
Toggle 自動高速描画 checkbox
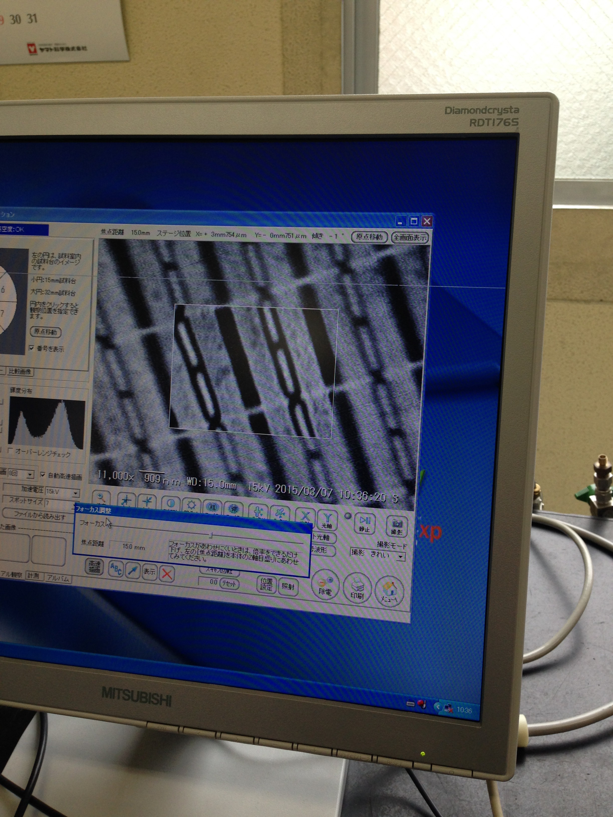point(43,475)
